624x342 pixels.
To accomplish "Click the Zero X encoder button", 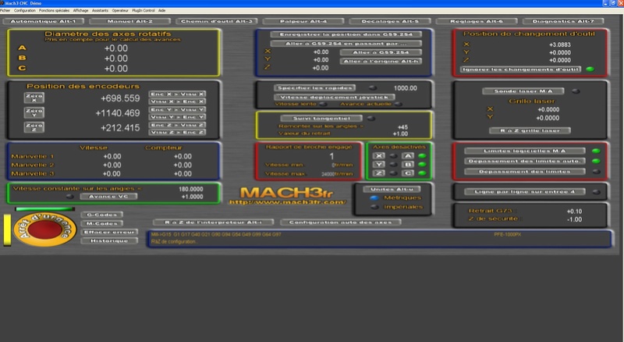I will coord(34,98).
